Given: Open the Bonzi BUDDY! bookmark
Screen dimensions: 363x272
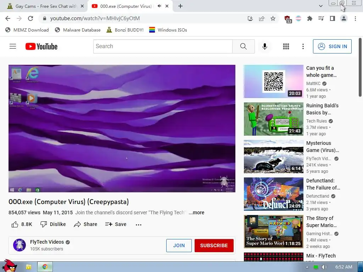Looking at the screenshot, I should tap(125, 30).
